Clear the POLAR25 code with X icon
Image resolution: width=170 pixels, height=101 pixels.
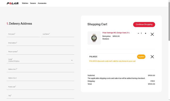[x=152, y=57]
